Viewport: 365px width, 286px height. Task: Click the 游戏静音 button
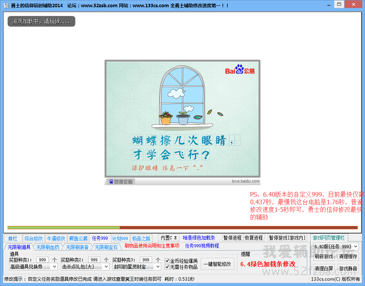pyautogui.click(x=348, y=269)
